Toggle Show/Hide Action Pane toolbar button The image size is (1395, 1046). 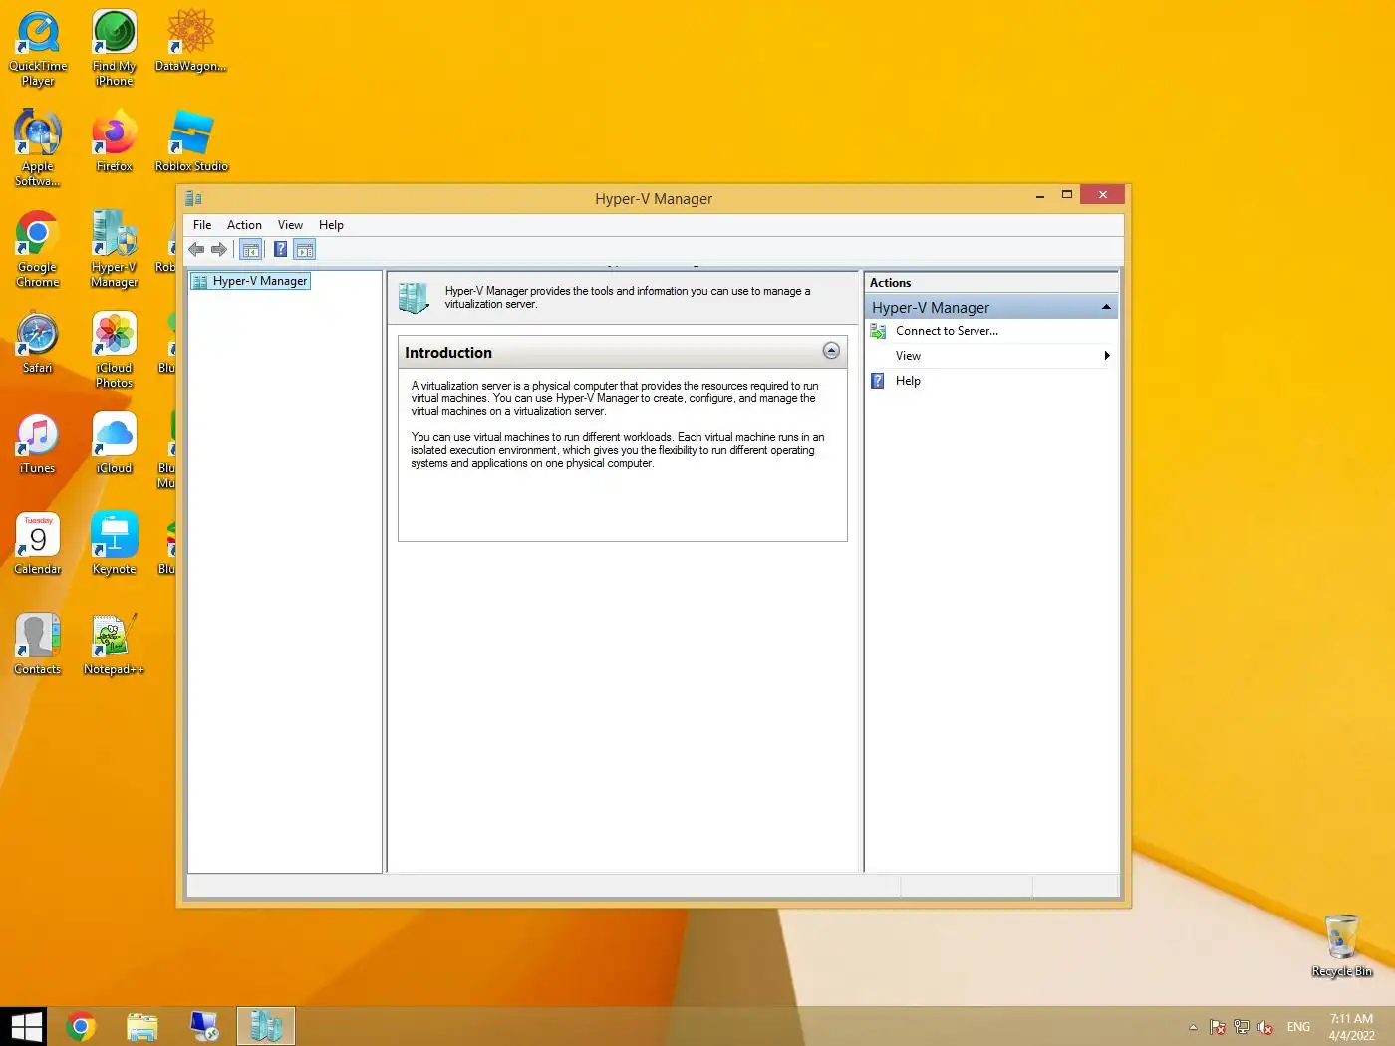(x=305, y=250)
